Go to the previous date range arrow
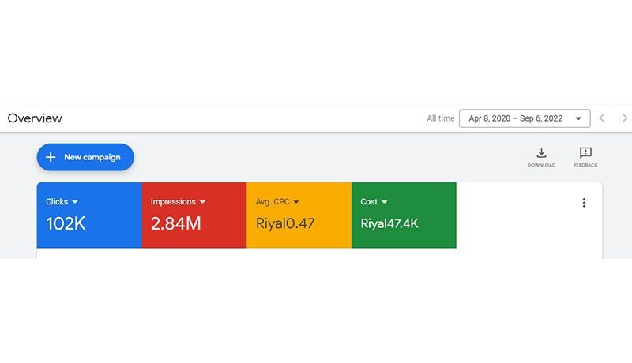The width and height of the screenshot is (632, 363). click(x=602, y=118)
